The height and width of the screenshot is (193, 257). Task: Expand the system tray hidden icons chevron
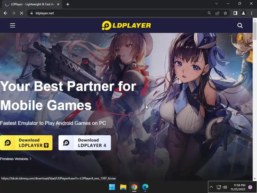pyautogui.click(x=211, y=187)
